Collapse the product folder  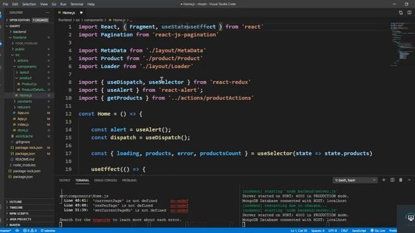click(25, 78)
